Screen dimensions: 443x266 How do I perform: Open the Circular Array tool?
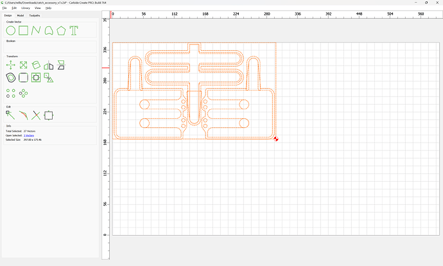coord(24,93)
